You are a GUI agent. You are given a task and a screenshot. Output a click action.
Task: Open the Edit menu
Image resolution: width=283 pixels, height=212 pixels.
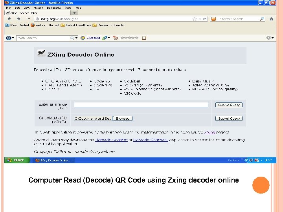[17, 8]
